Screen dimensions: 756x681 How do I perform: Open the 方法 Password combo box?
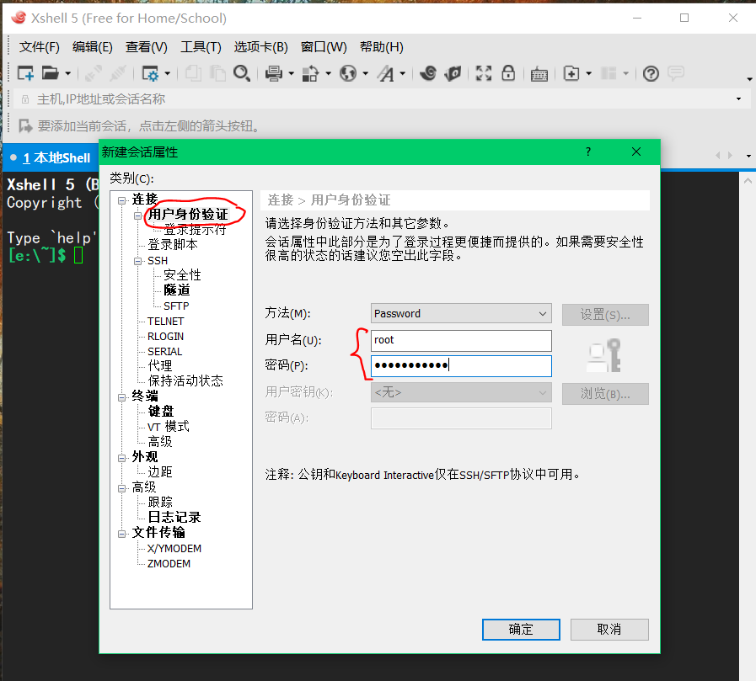pos(461,313)
